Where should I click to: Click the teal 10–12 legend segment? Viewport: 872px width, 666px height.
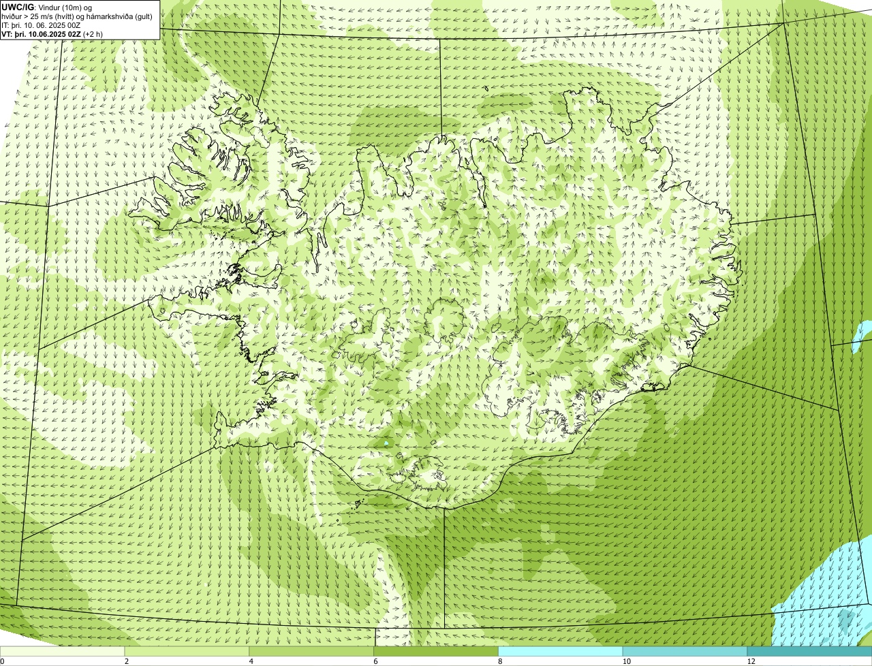pos(685,652)
